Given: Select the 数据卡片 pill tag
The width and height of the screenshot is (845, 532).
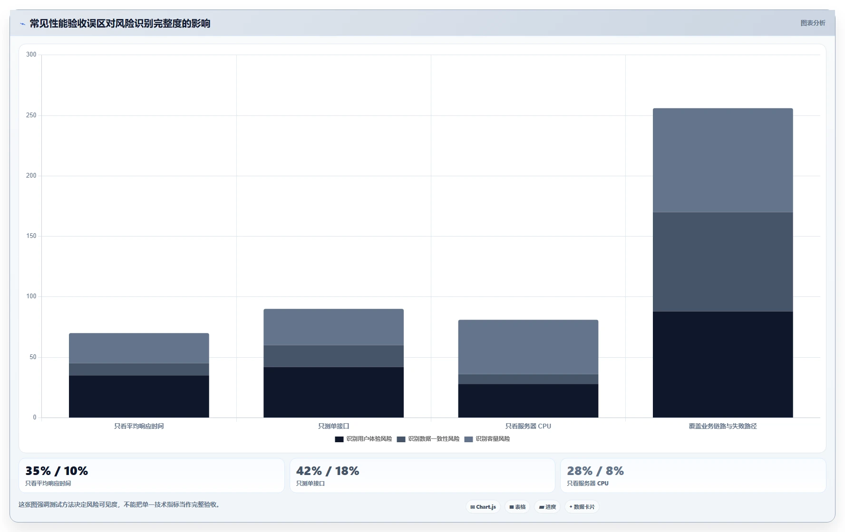Looking at the screenshot, I should point(582,507).
